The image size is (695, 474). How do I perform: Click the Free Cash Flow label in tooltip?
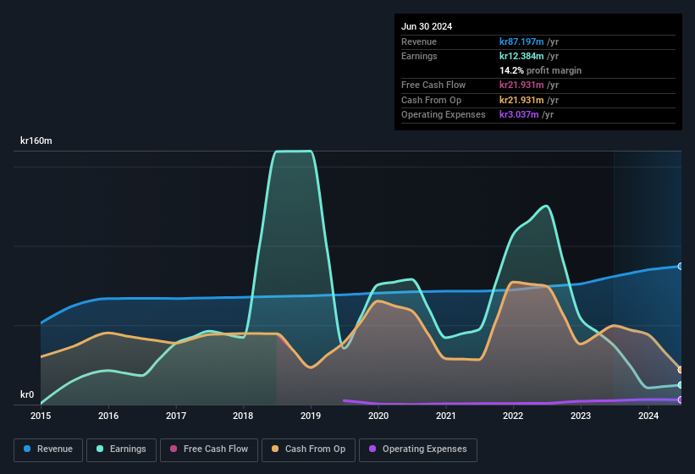pyautogui.click(x=433, y=85)
